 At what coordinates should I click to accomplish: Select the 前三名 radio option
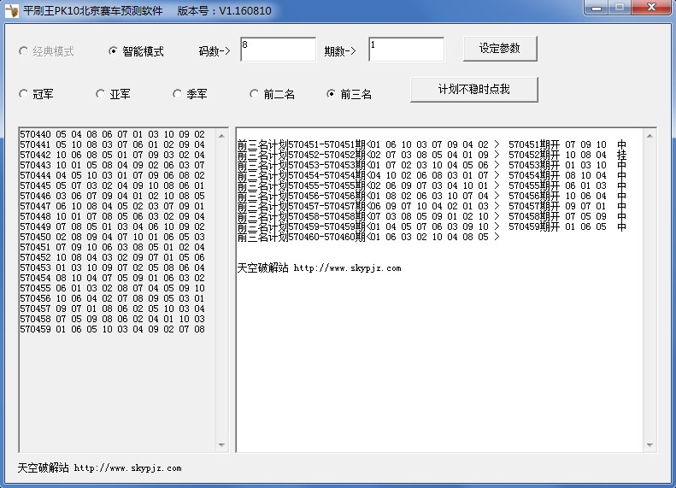pos(331,94)
